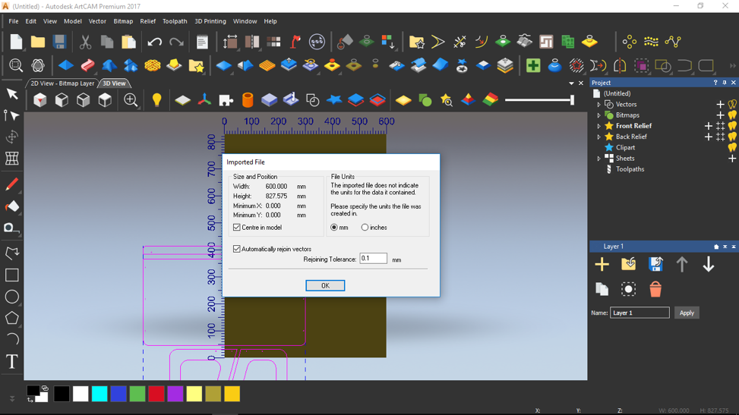Toggle the light bulb icon in 3D toolbar
The height and width of the screenshot is (415, 739).
point(156,100)
